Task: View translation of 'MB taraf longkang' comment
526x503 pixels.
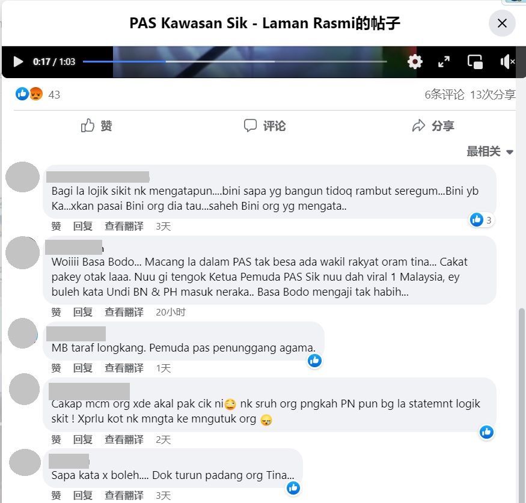Action: tap(124, 368)
